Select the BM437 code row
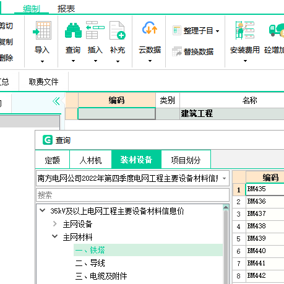Screen dimensions: 284x284 coord(265,214)
